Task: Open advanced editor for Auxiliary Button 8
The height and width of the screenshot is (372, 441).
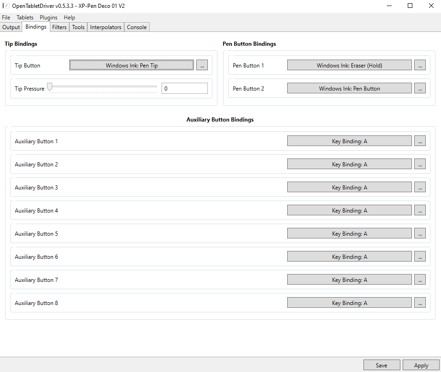Action: [x=420, y=303]
